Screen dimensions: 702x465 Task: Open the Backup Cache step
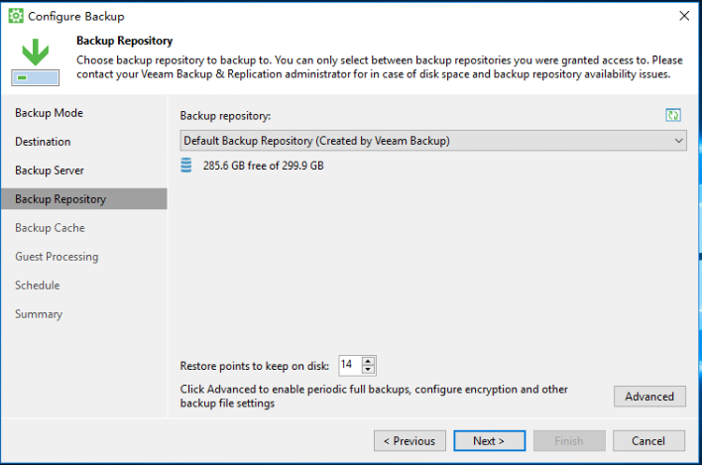(50, 228)
